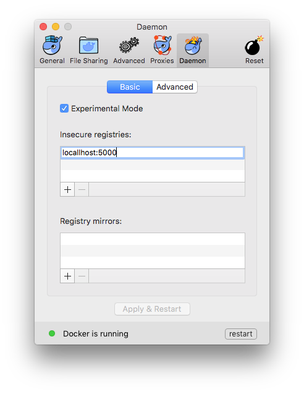Screen dimensions: 304x394
Task: Open the Advanced gears icon
Action: 129,49
